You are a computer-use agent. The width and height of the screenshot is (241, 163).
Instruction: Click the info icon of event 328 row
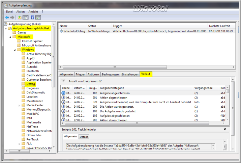point(63,102)
